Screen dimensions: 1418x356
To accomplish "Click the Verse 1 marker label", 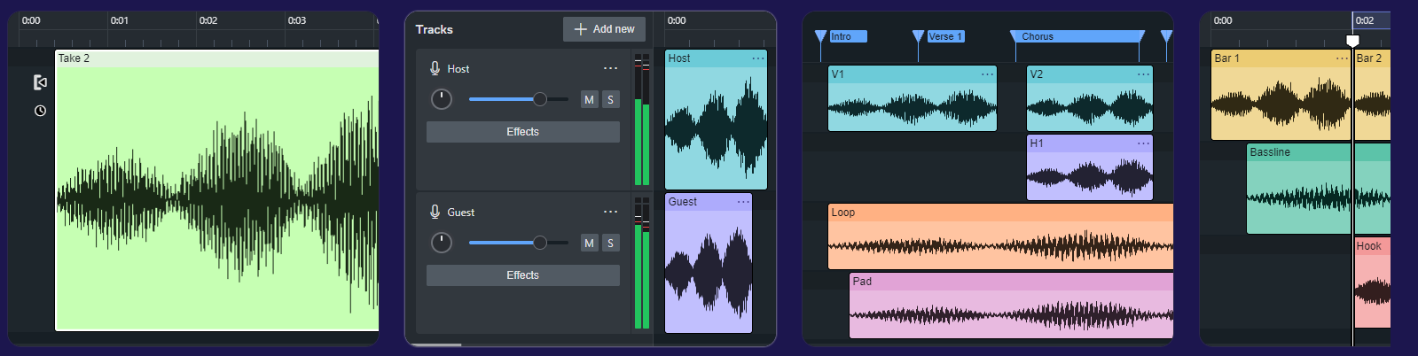I will point(945,36).
